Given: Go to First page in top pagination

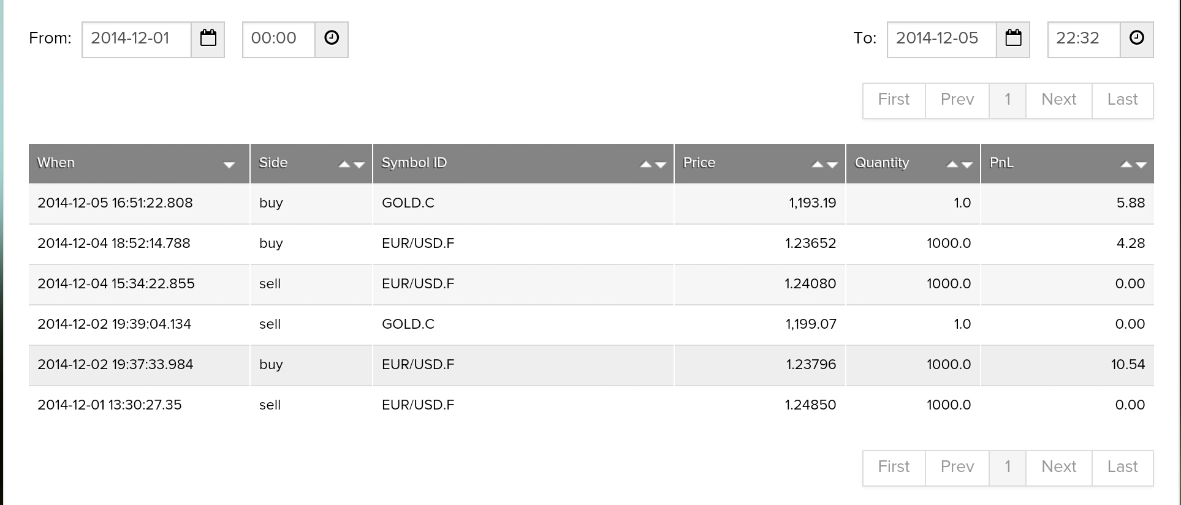Looking at the screenshot, I should click(894, 100).
